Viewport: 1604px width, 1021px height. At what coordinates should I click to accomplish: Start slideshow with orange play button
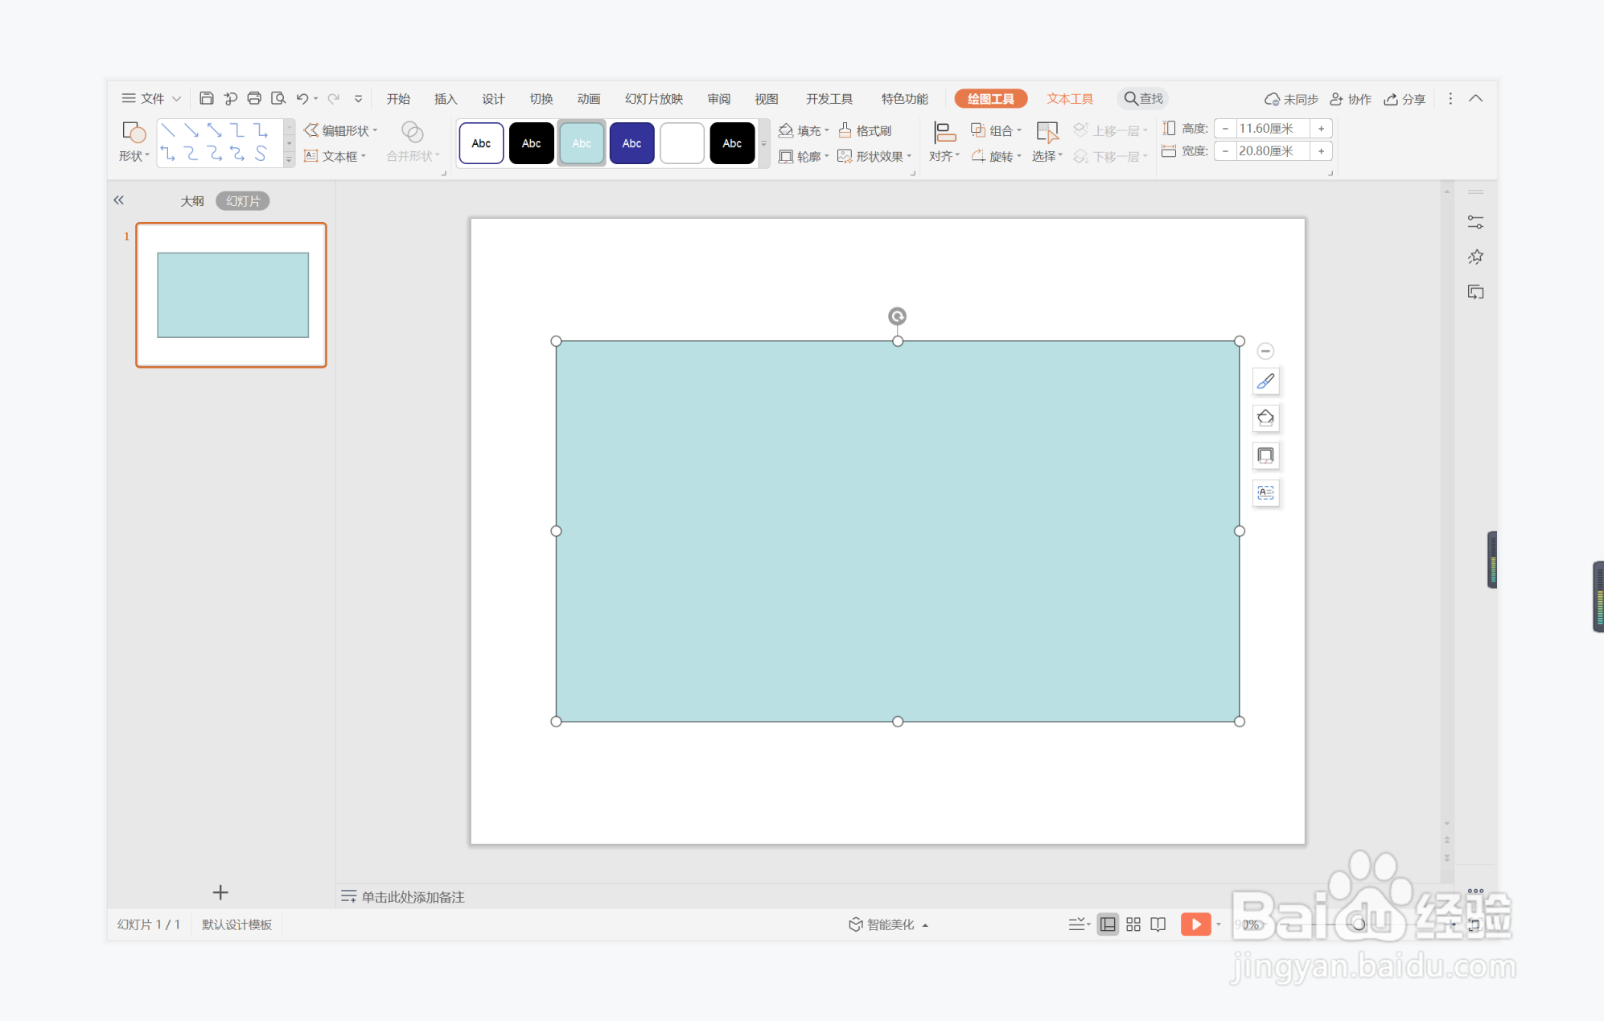pos(1195,924)
